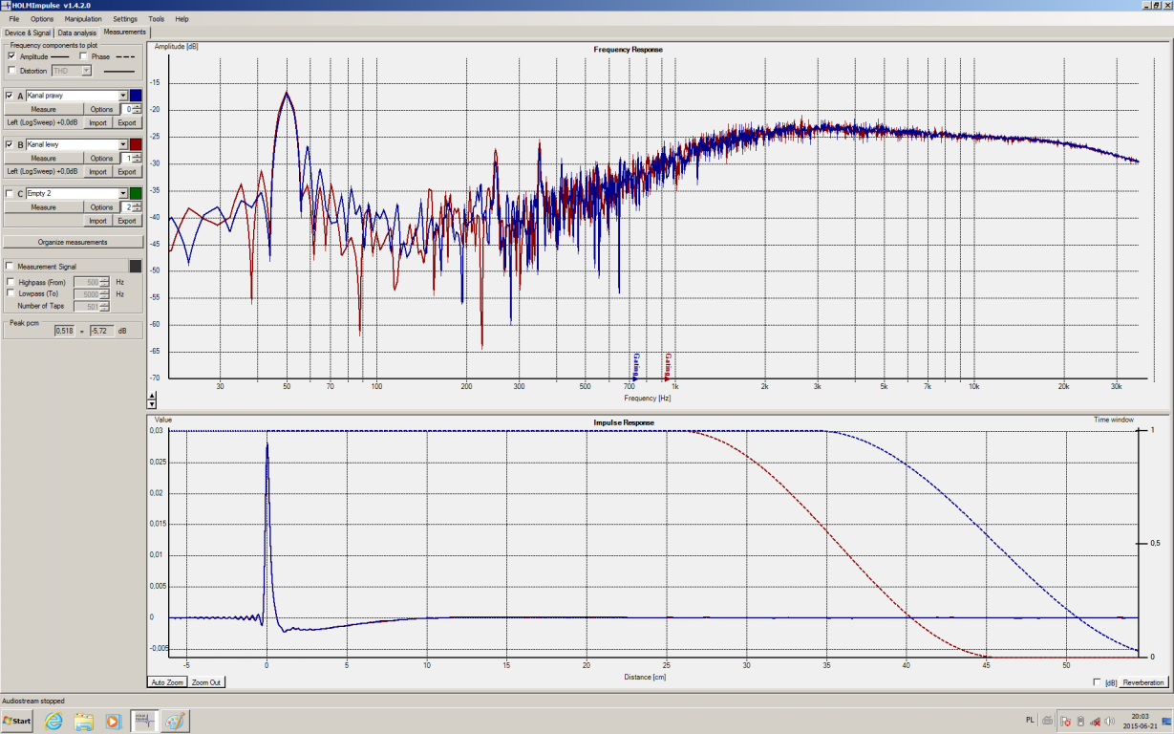Toggle the [dB] checkbox near Reverberation

tap(1097, 682)
